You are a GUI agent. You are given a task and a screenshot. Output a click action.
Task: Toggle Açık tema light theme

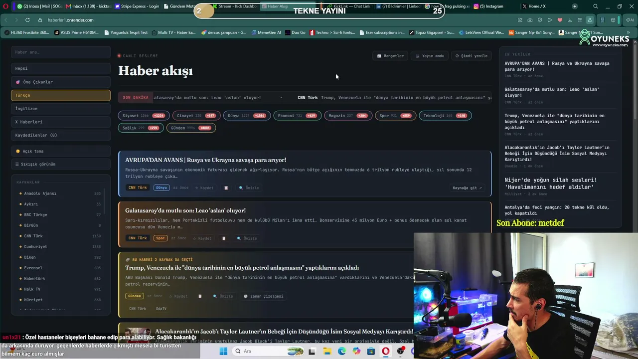tap(61, 151)
